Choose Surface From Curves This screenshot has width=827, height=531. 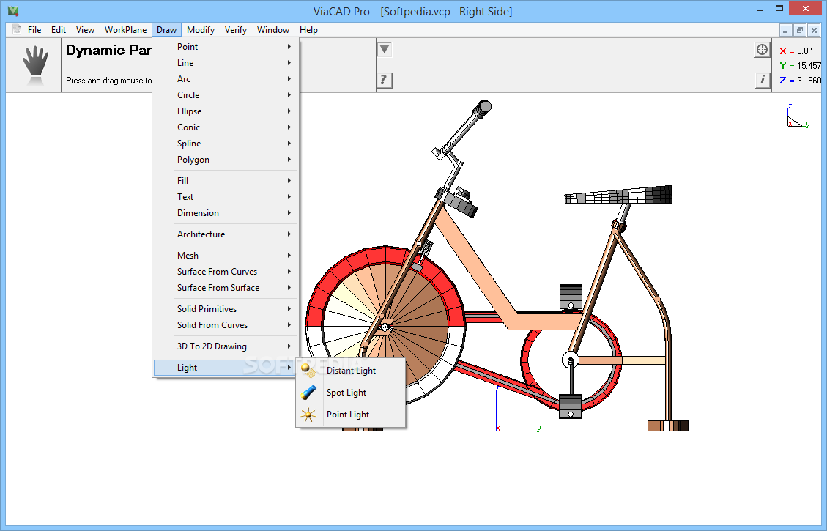pyautogui.click(x=226, y=272)
